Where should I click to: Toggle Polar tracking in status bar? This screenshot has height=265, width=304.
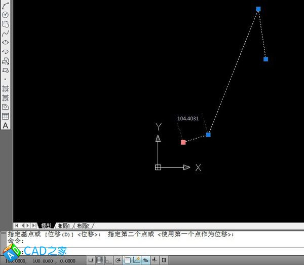click(118, 260)
